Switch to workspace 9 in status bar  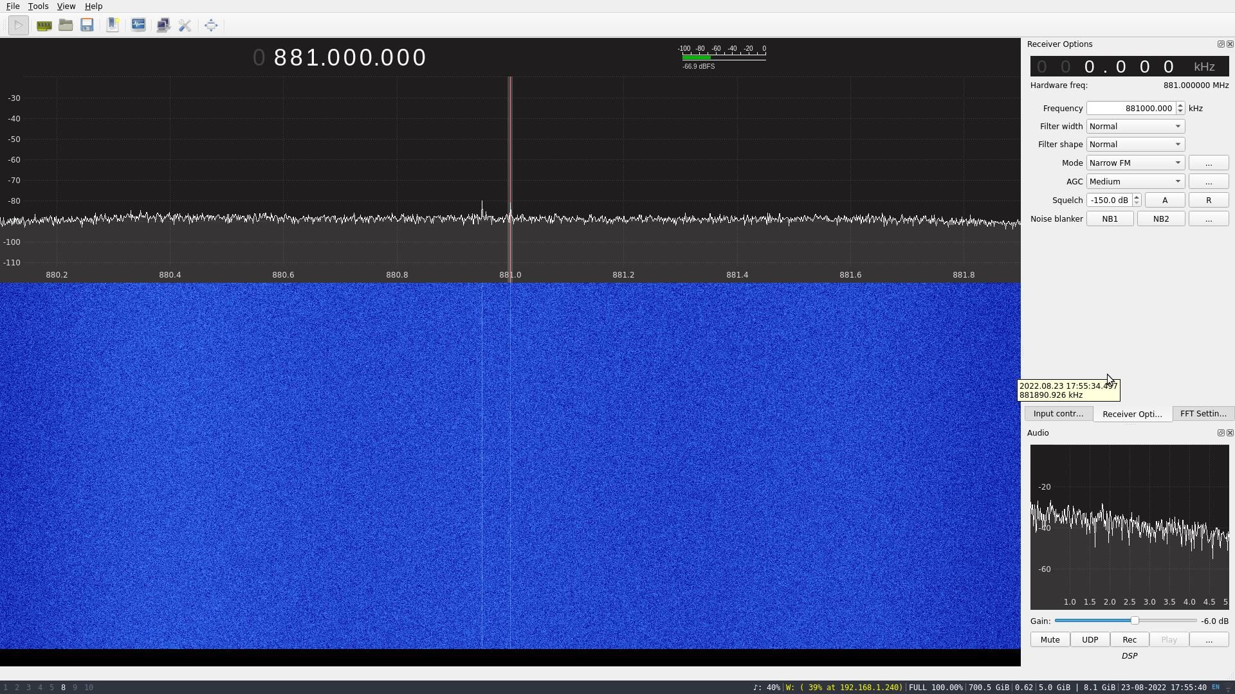pos(75,688)
